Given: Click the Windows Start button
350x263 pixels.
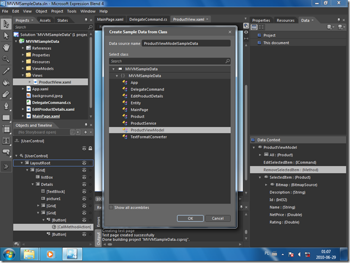Looking at the screenshot, I should point(9,254).
